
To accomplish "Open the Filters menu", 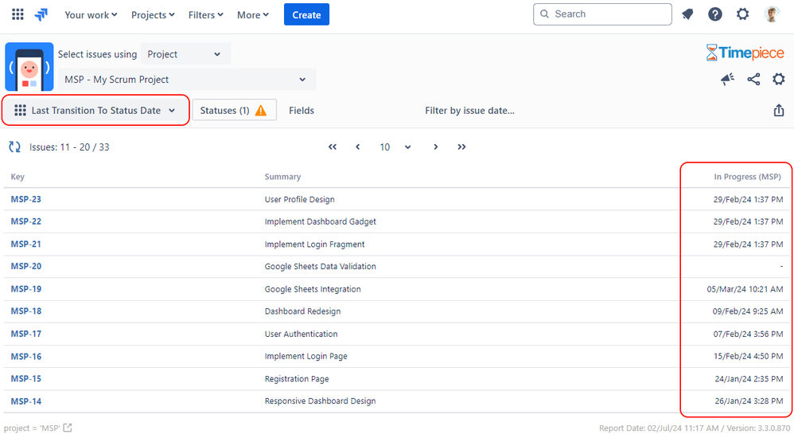I will pyautogui.click(x=205, y=14).
